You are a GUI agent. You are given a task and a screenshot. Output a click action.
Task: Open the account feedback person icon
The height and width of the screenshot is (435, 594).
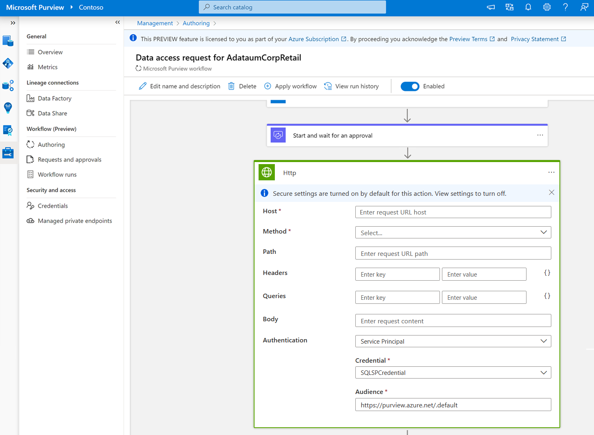584,7
